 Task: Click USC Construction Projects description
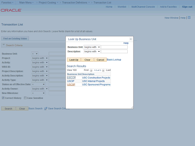coord(96,78)
